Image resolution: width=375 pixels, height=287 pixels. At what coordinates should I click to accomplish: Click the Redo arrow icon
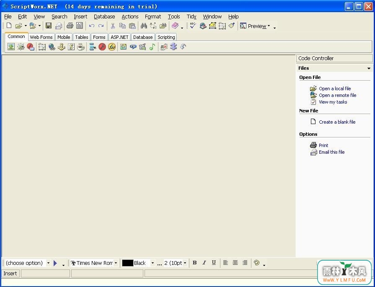coord(101,26)
